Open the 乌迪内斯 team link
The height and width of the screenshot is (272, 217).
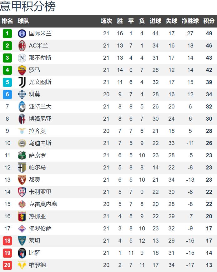tap(40, 143)
